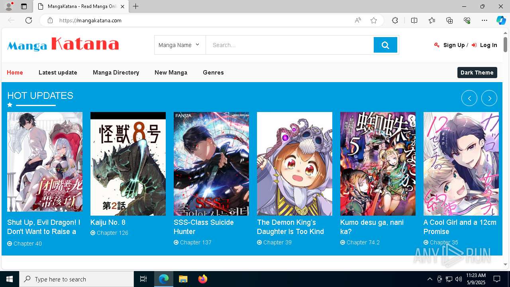Open the Demon King's Daughter cover thumbnail
510x287 pixels.
coord(294,164)
